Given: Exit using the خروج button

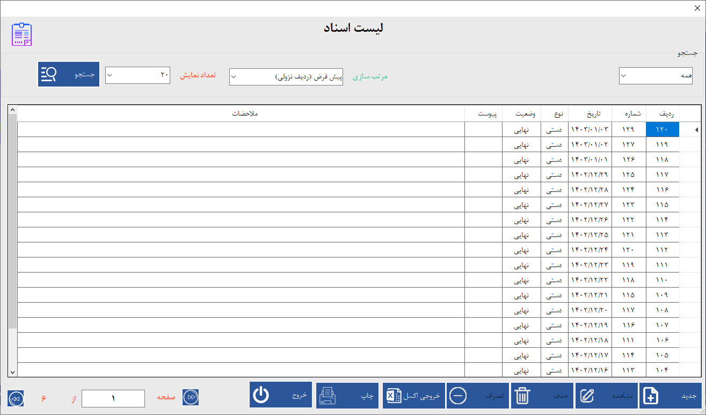Looking at the screenshot, I should tap(281, 396).
